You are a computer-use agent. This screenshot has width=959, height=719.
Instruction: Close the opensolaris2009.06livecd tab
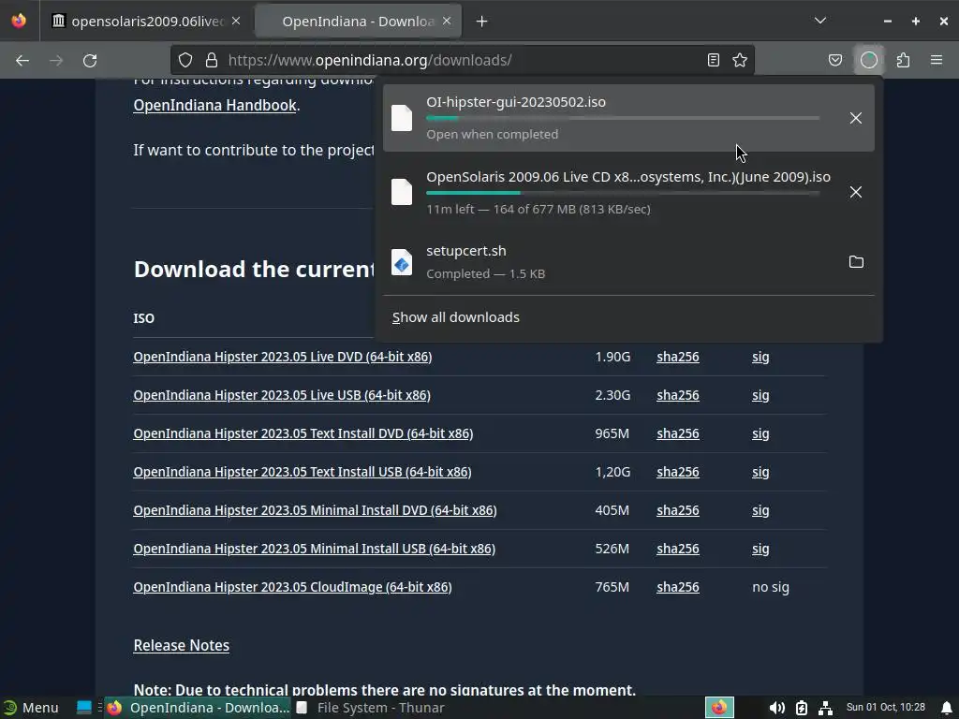point(236,21)
